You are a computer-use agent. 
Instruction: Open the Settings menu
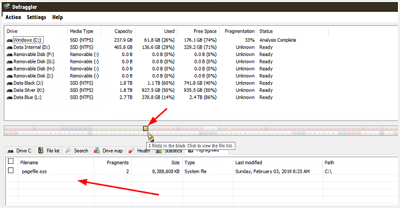coord(36,17)
